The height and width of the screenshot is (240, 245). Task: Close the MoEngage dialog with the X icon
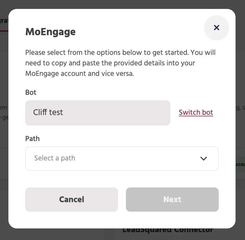click(x=216, y=28)
